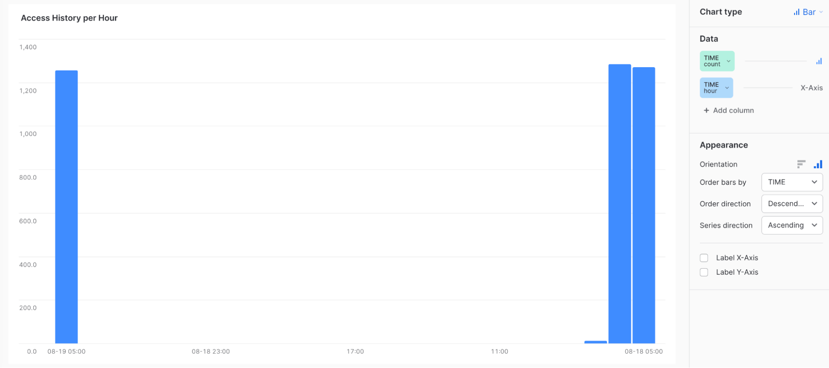Click the bar chart icon next to TIME count
This screenshot has width=829, height=368.
click(x=819, y=61)
